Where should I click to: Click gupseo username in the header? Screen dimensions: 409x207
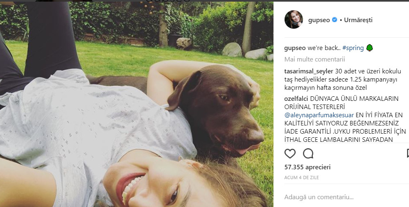point(319,20)
